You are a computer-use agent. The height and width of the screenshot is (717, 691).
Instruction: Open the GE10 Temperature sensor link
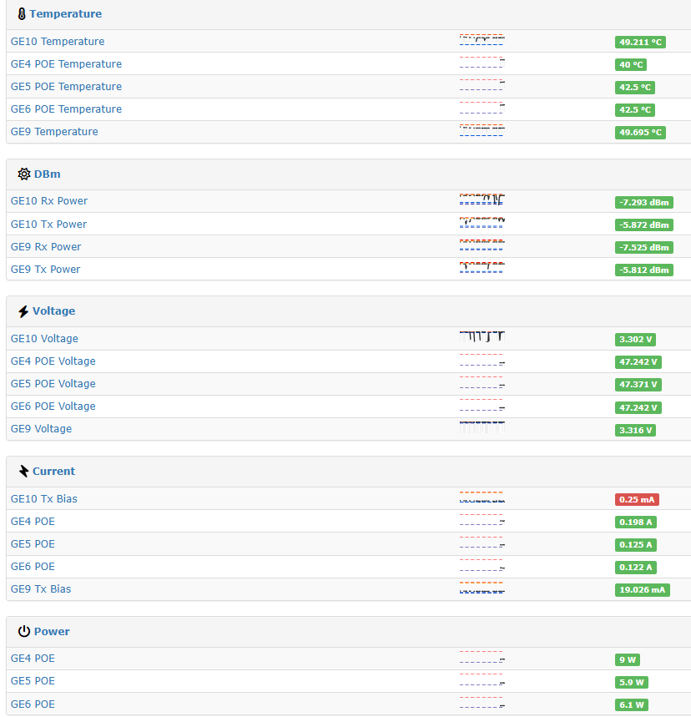point(58,42)
